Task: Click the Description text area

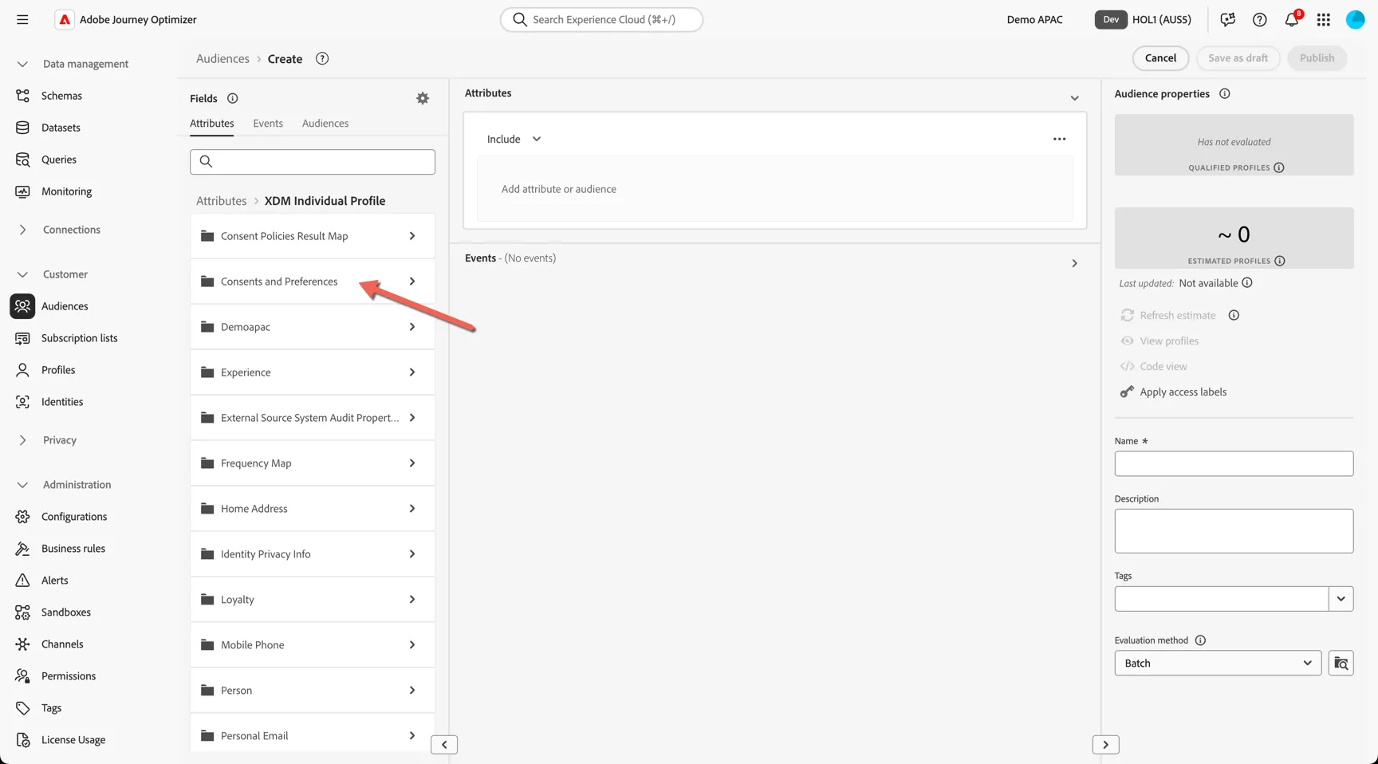Action: point(1234,531)
